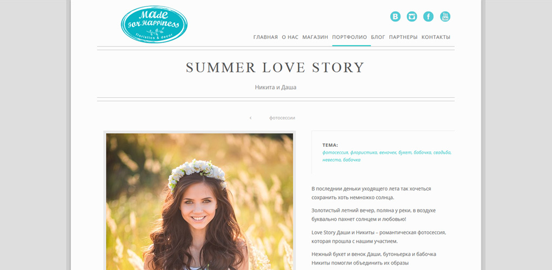Click the фотосессии category link
The width and height of the screenshot is (552, 270).
[282, 118]
